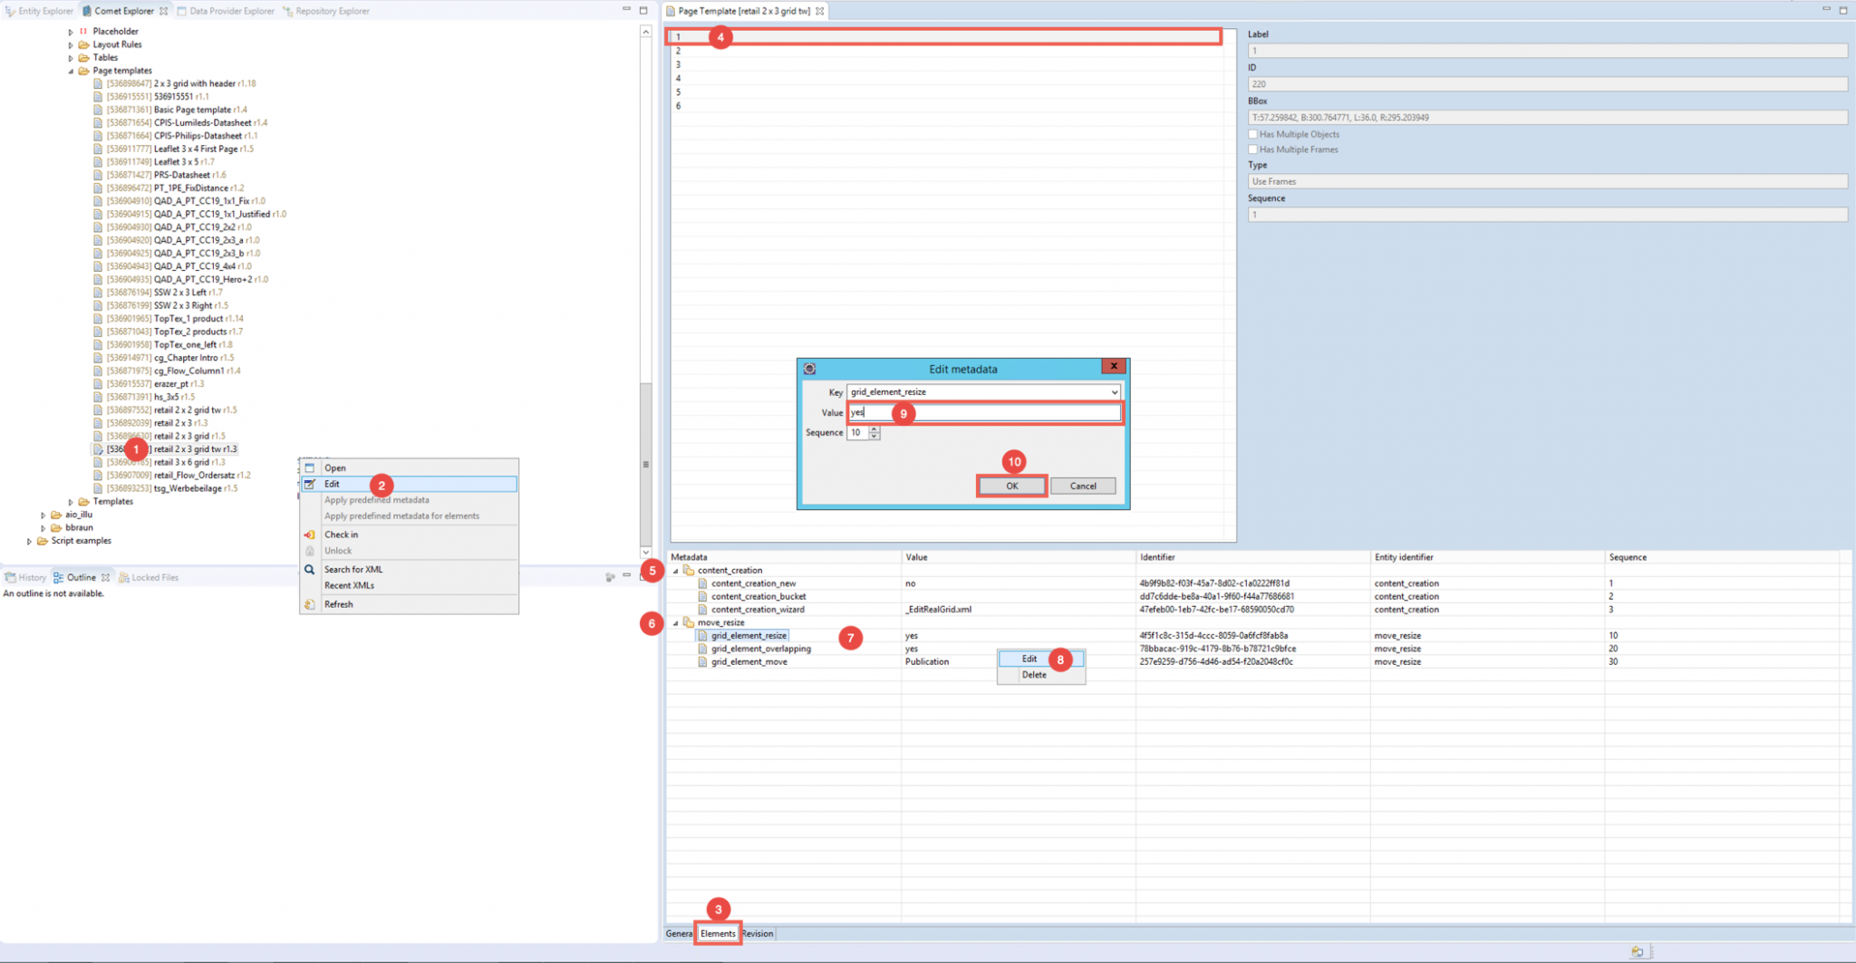Screen dimensions: 1856x963
Task: Click the OK button in Edit metadata dialog
Action: [1010, 486]
